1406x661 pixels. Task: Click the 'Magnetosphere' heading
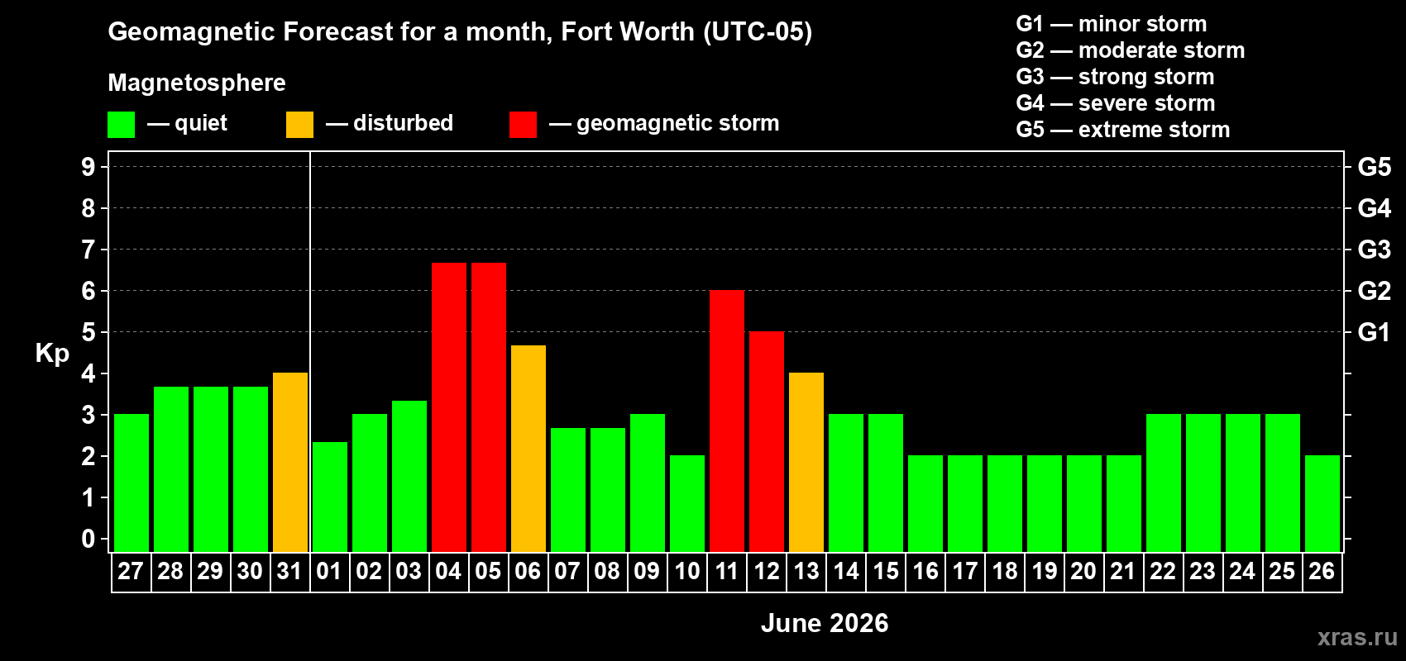pos(197,83)
